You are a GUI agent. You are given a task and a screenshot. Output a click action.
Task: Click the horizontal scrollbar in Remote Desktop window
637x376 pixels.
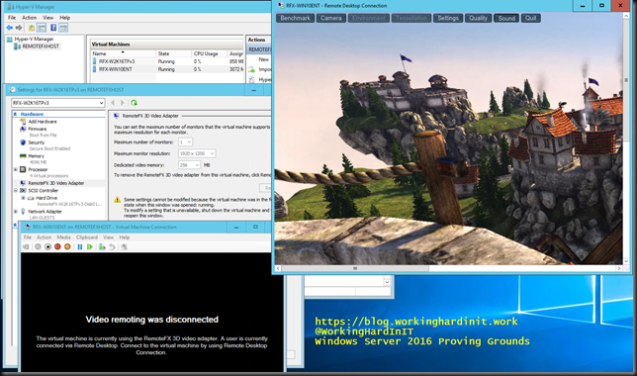(x=448, y=268)
